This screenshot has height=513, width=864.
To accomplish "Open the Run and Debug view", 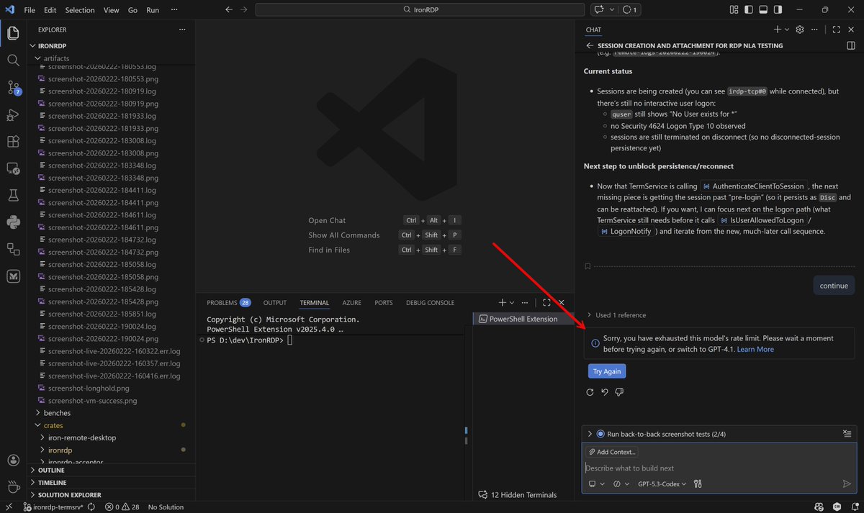I will pyautogui.click(x=13, y=115).
